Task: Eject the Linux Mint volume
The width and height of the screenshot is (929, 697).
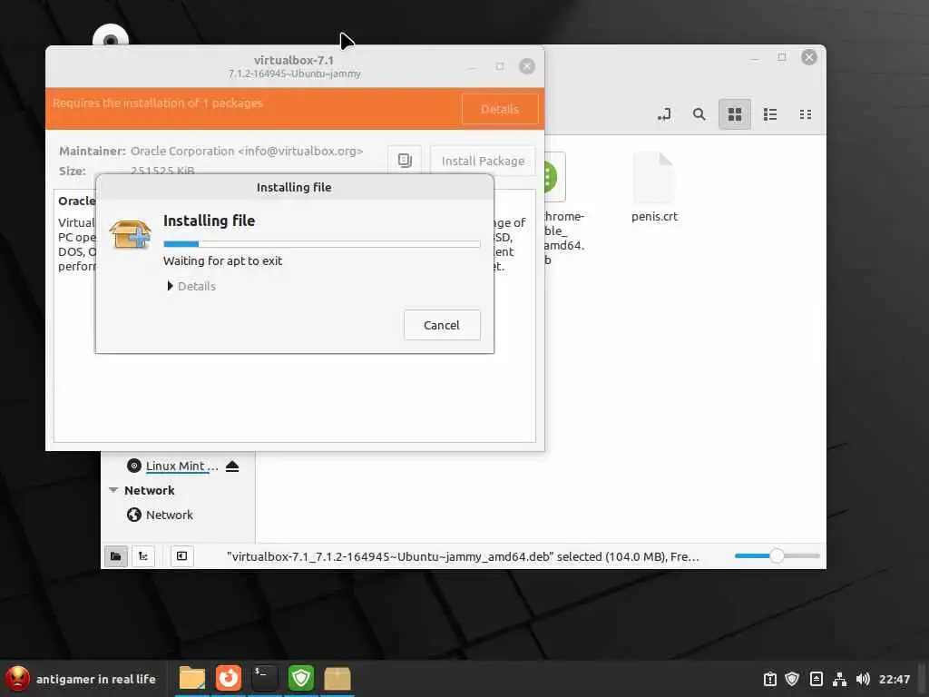Action: [x=232, y=466]
